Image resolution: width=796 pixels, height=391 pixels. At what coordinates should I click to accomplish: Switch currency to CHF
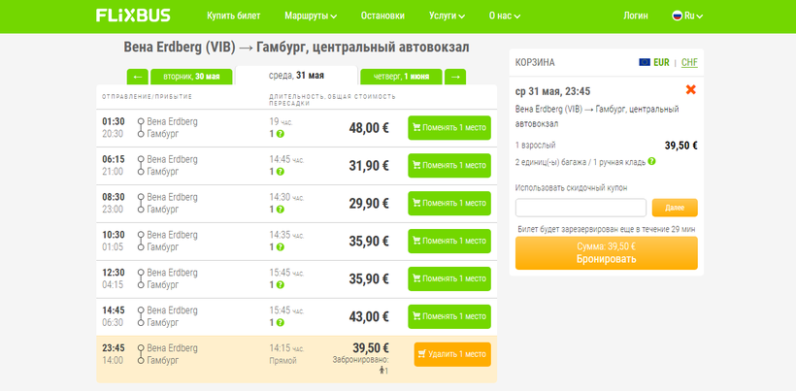[689, 62]
